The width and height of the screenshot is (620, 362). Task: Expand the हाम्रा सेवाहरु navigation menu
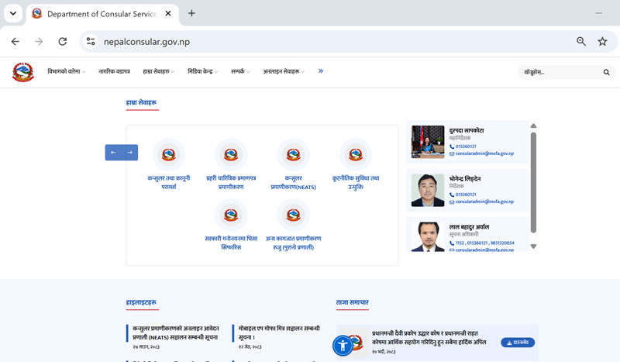(x=158, y=71)
